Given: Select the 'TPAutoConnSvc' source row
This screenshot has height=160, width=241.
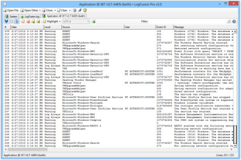Looking at the screenshot, I should point(119,123).
